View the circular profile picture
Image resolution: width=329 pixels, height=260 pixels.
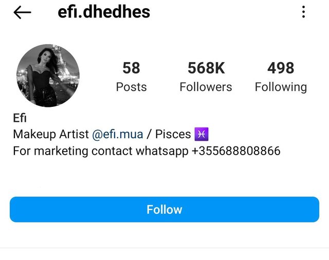pos(48,75)
